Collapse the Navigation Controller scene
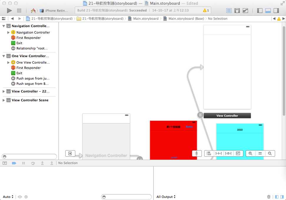The image size is (286, 200). pos(4,26)
